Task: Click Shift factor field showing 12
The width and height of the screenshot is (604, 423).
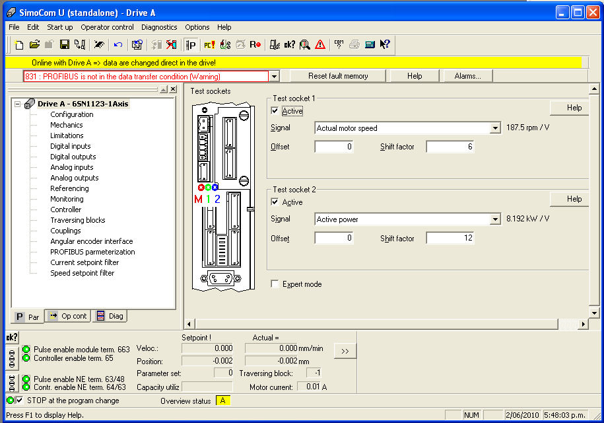Action: (x=450, y=238)
